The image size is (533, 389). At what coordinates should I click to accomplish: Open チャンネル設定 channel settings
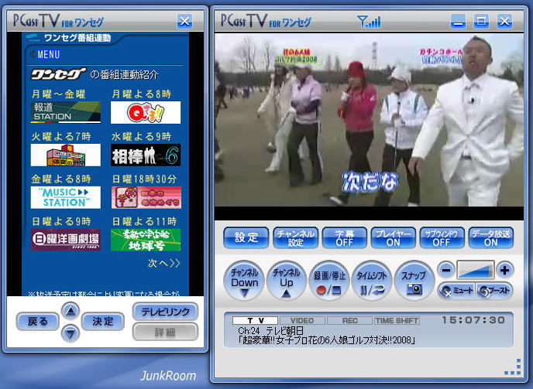(295, 237)
